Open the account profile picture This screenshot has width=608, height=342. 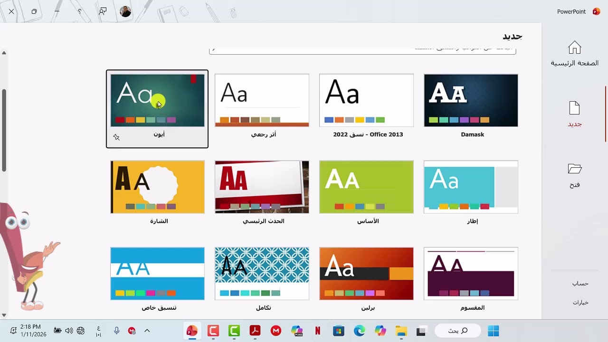(x=125, y=11)
